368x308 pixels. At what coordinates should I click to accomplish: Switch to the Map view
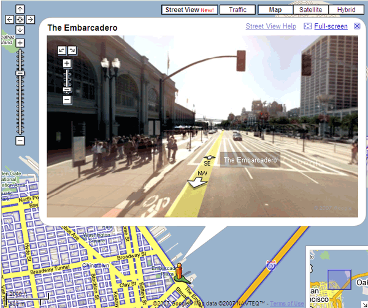tap(275, 10)
